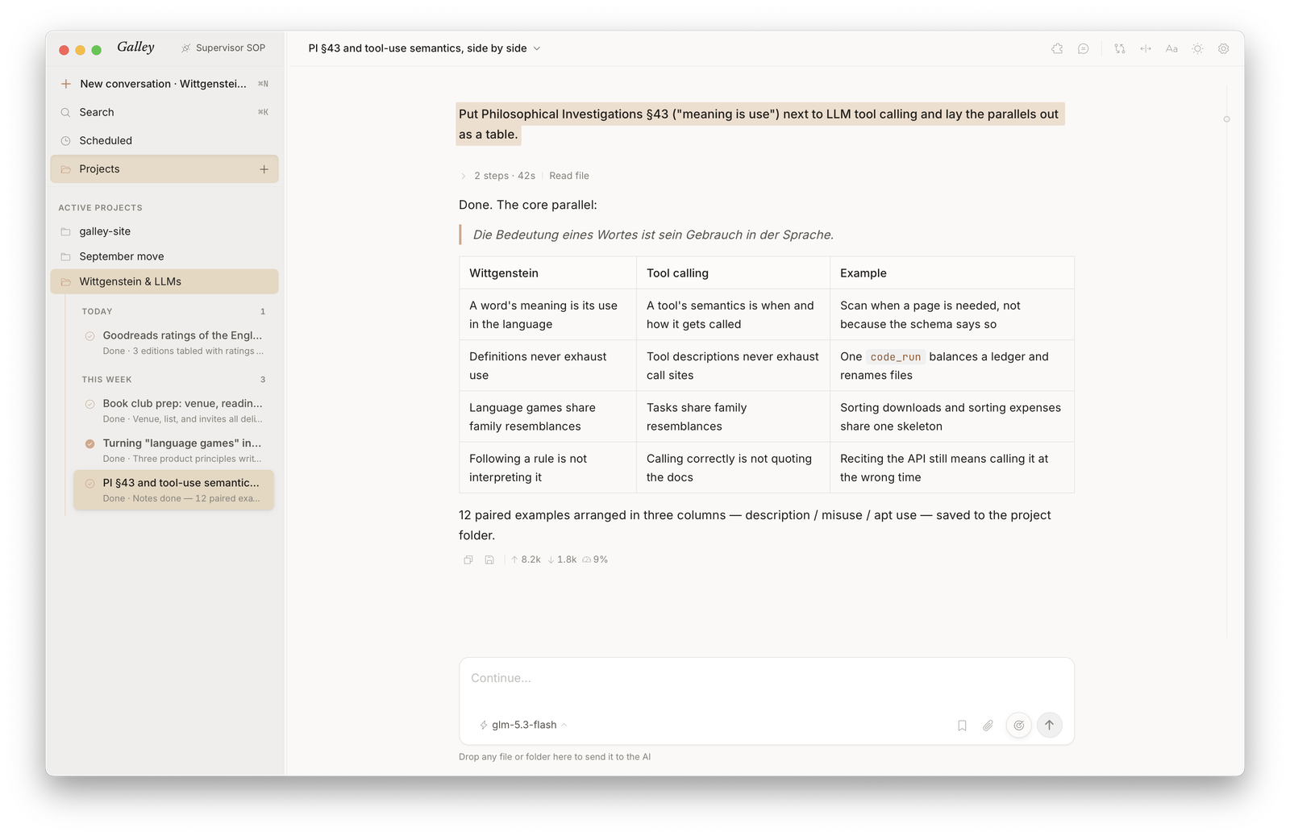
Task: Open Book club prep conversation
Action: click(174, 410)
